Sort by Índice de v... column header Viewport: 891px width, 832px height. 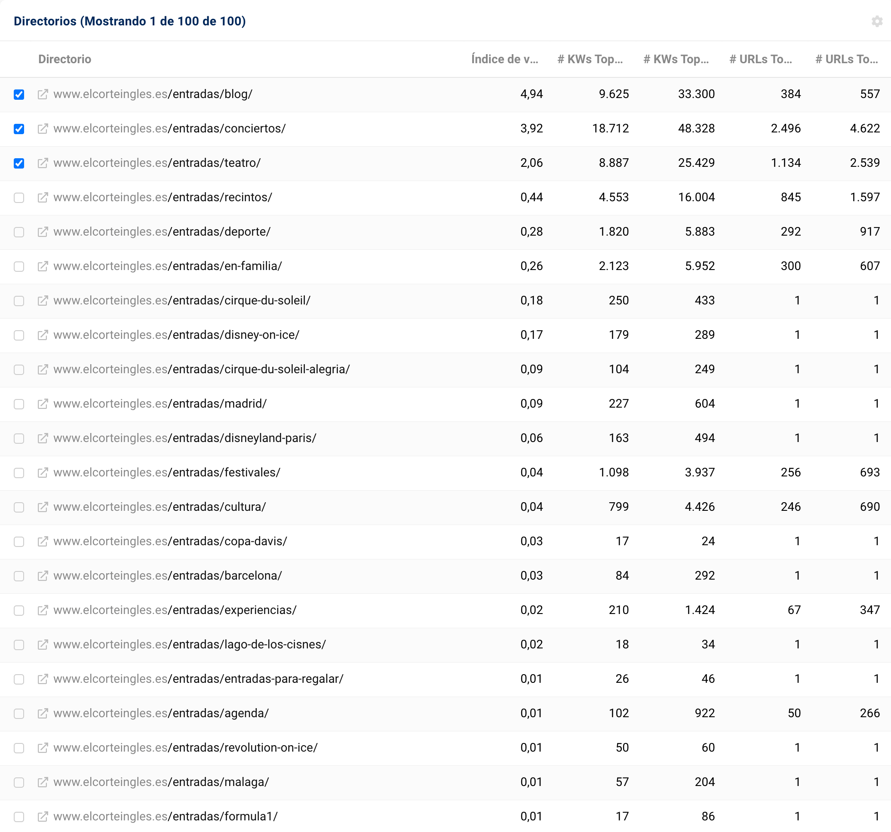point(504,59)
